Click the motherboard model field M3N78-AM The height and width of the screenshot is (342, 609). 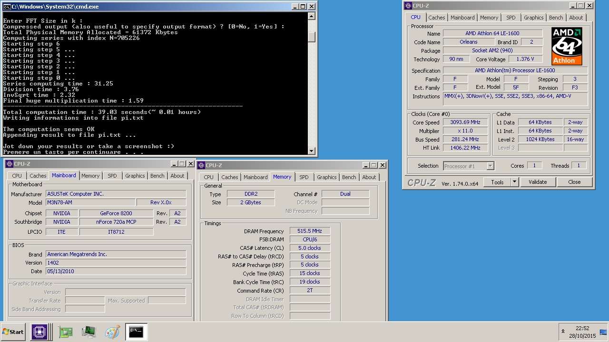click(x=90, y=203)
